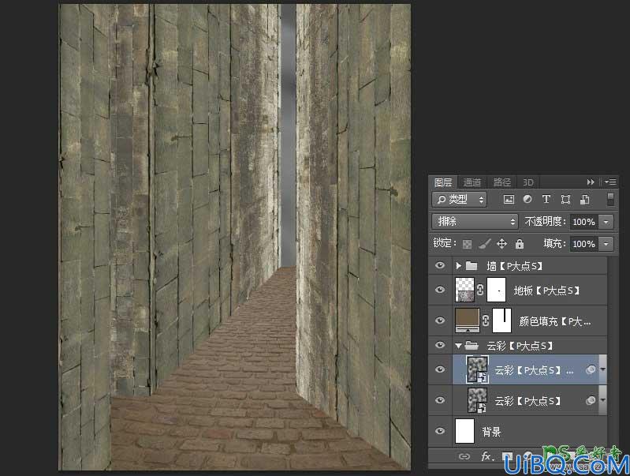
Task: Open the 填充 slider dropdown arrow
Action: [x=606, y=244]
